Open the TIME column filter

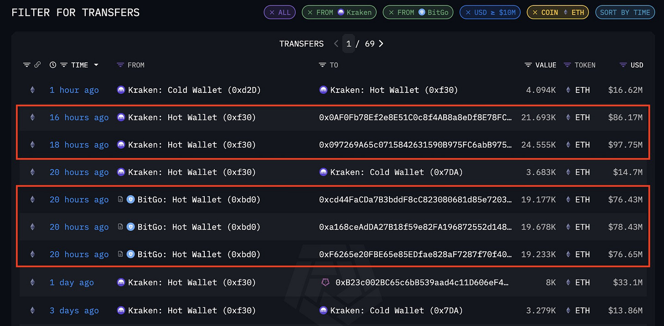click(x=64, y=65)
